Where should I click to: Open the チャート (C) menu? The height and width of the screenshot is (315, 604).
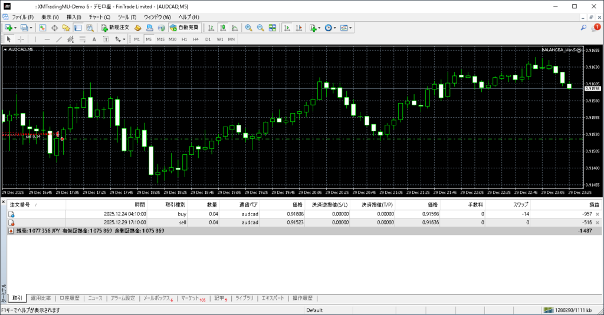point(99,17)
